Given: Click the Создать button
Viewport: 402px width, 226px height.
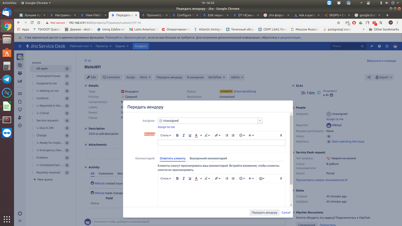Looking at the screenshot, I should coord(141,46).
